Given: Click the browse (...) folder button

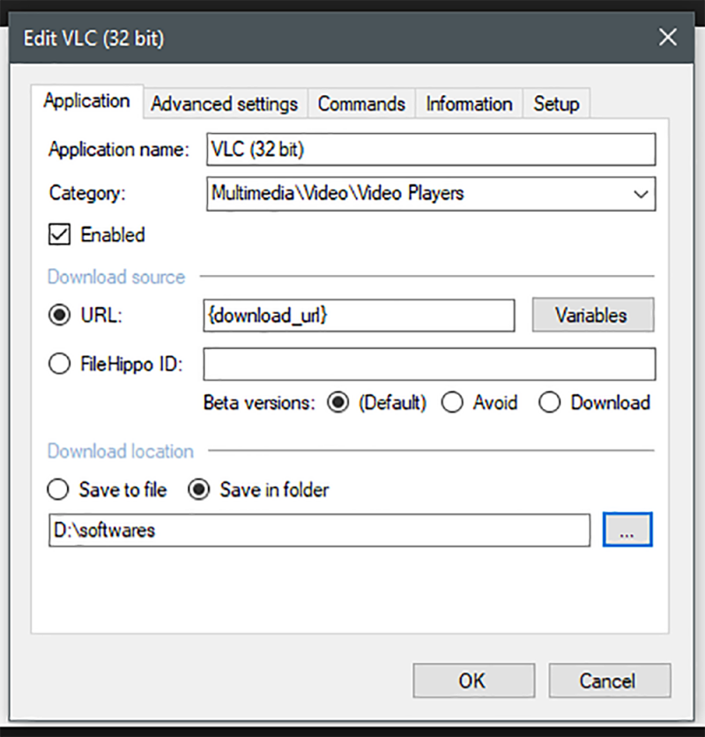Looking at the screenshot, I should 627,531.
